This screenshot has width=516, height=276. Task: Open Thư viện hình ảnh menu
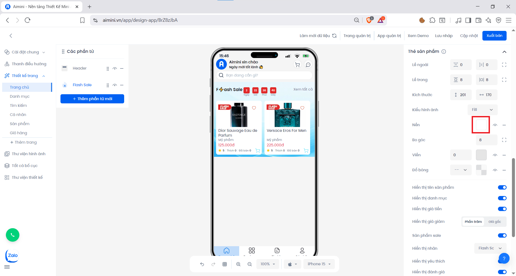tap(28, 154)
